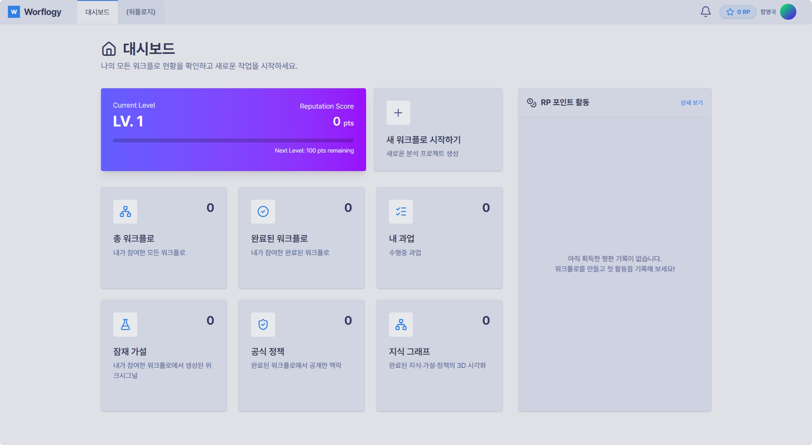Click the count 0 on 공식 정책 card
This screenshot has height=445, width=812.
coord(348,320)
